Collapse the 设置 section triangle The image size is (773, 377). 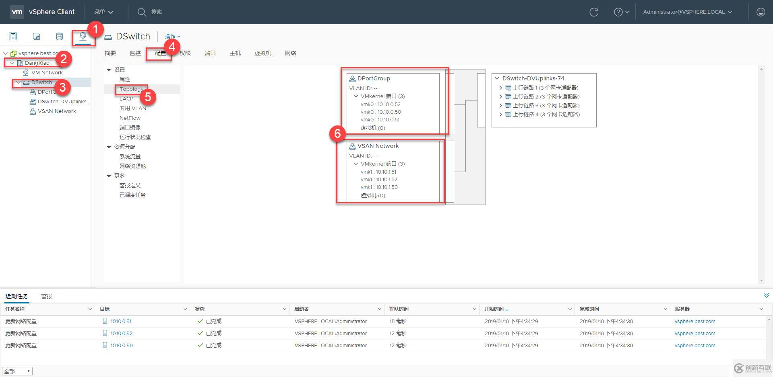click(109, 70)
